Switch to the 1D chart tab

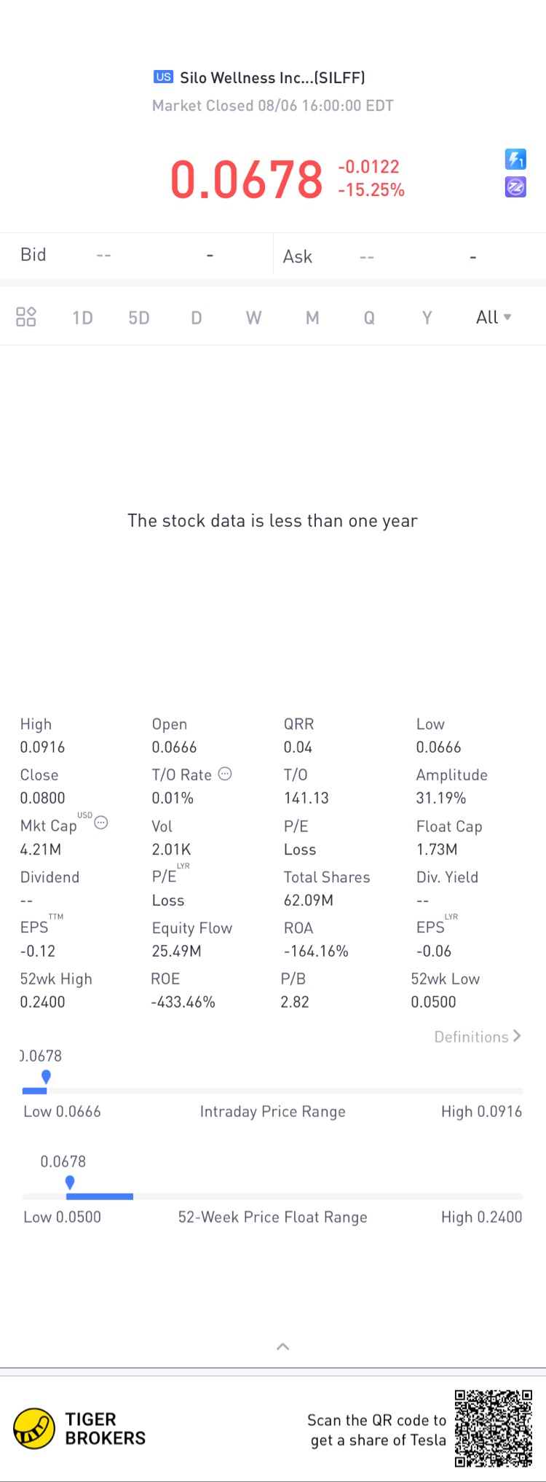pos(82,318)
